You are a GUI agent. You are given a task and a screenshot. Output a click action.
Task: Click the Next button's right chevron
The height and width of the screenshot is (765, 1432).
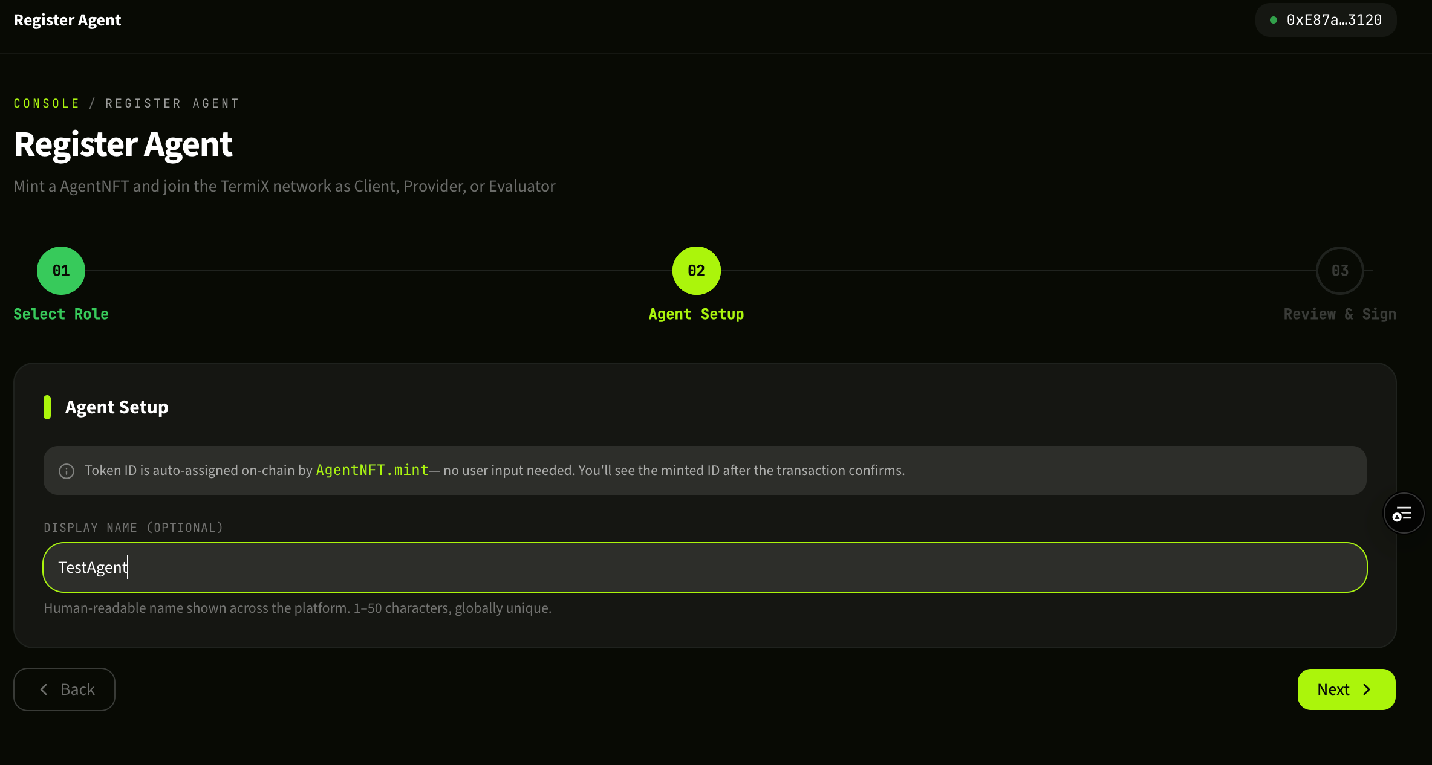[x=1367, y=689]
